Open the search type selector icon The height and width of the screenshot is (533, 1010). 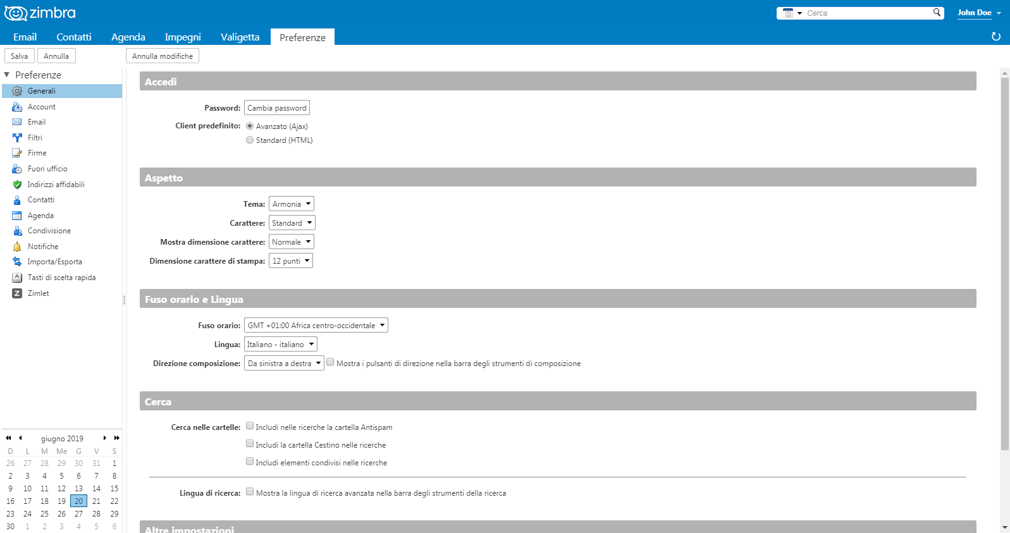click(x=792, y=13)
